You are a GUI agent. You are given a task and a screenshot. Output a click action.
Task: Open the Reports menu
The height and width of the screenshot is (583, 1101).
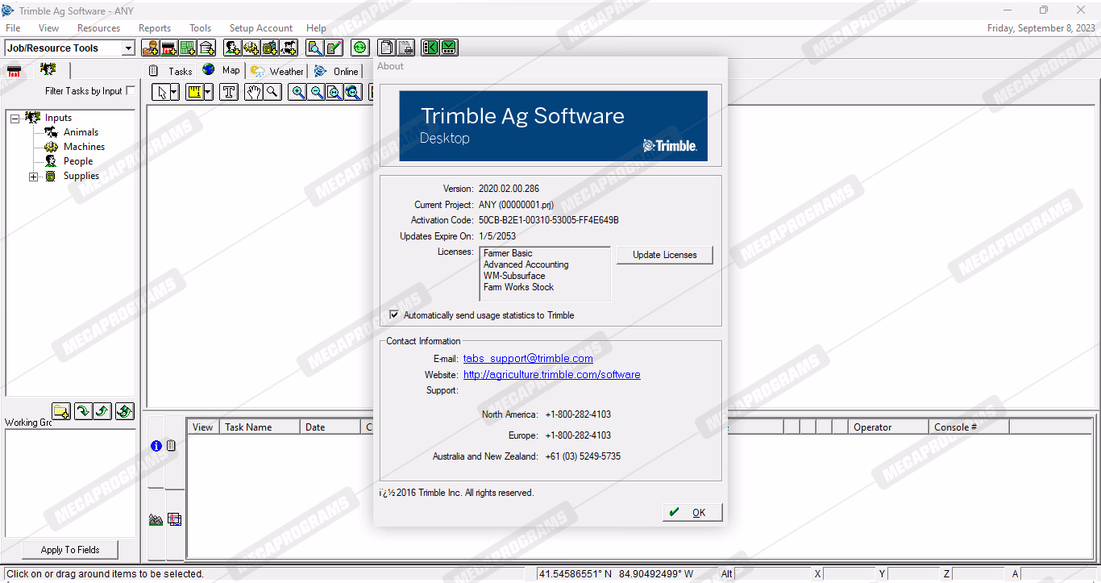coord(155,28)
